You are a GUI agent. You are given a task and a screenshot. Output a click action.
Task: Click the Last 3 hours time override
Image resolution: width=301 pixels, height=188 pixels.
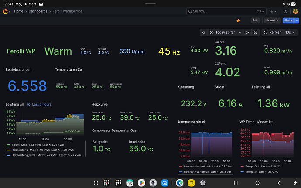tap(39, 104)
